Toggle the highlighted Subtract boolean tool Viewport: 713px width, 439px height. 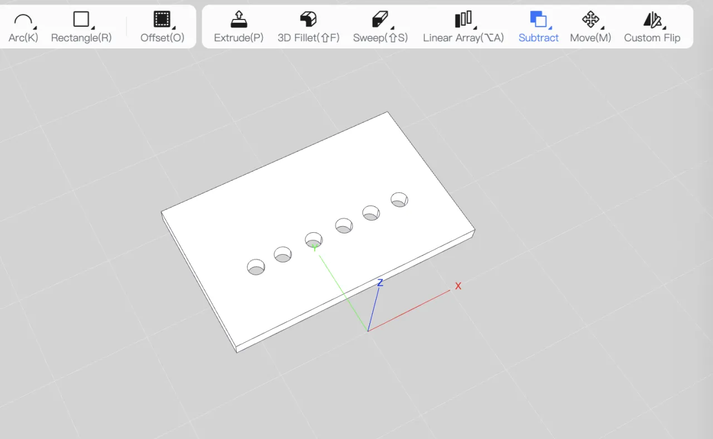(x=538, y=20)
